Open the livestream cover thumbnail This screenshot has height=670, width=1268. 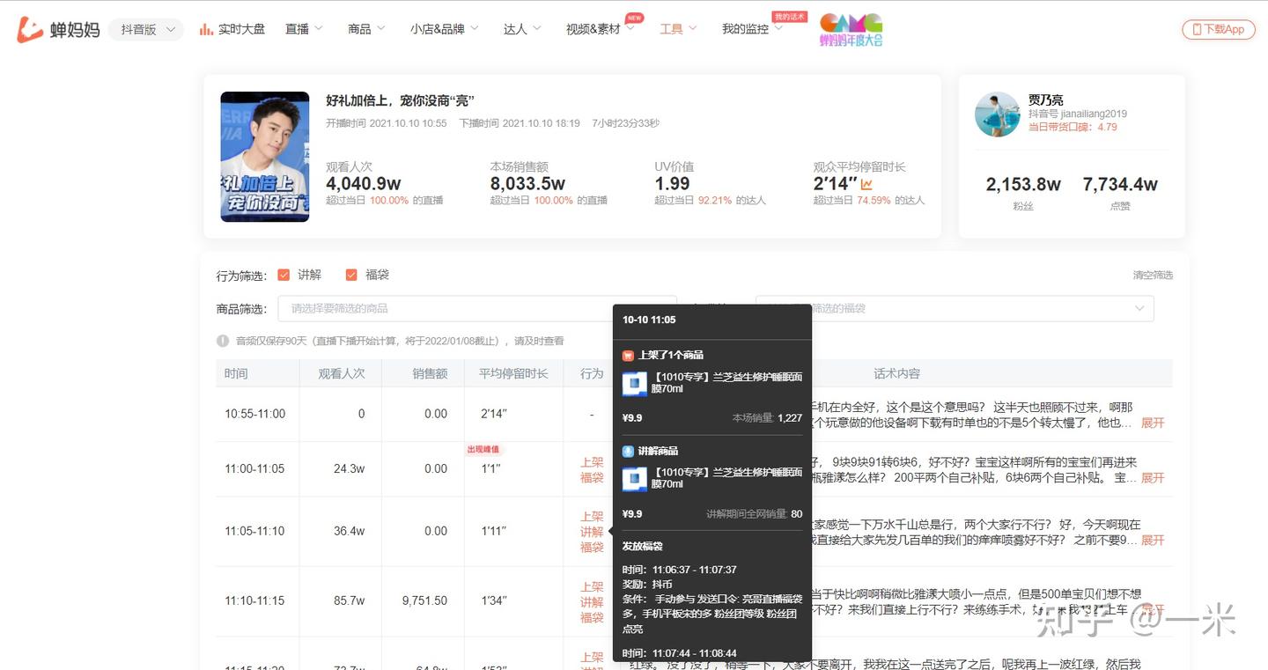(264, 157)
